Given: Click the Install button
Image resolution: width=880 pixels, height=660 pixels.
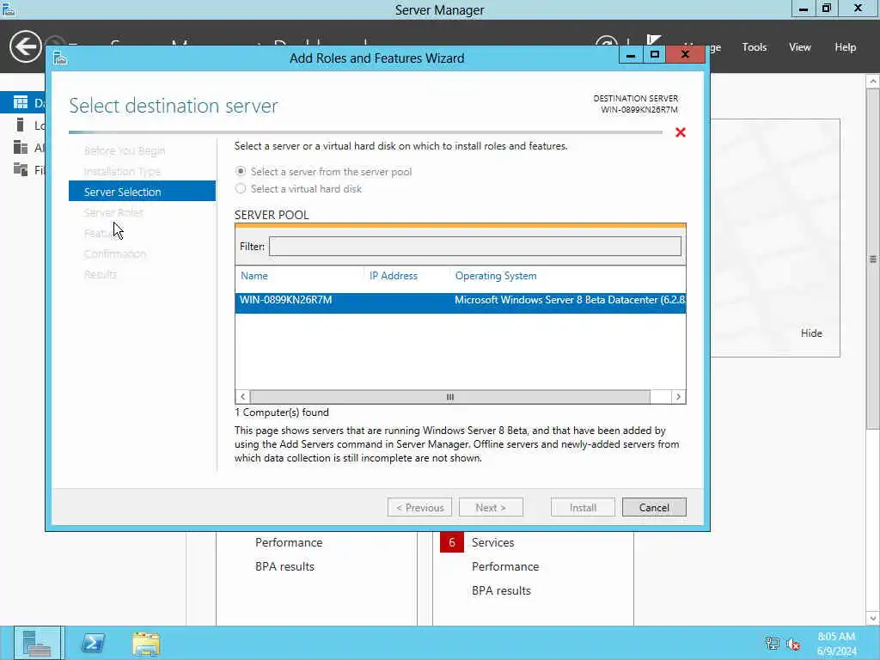Looking at the screenshot, I should tap(584, 507).
